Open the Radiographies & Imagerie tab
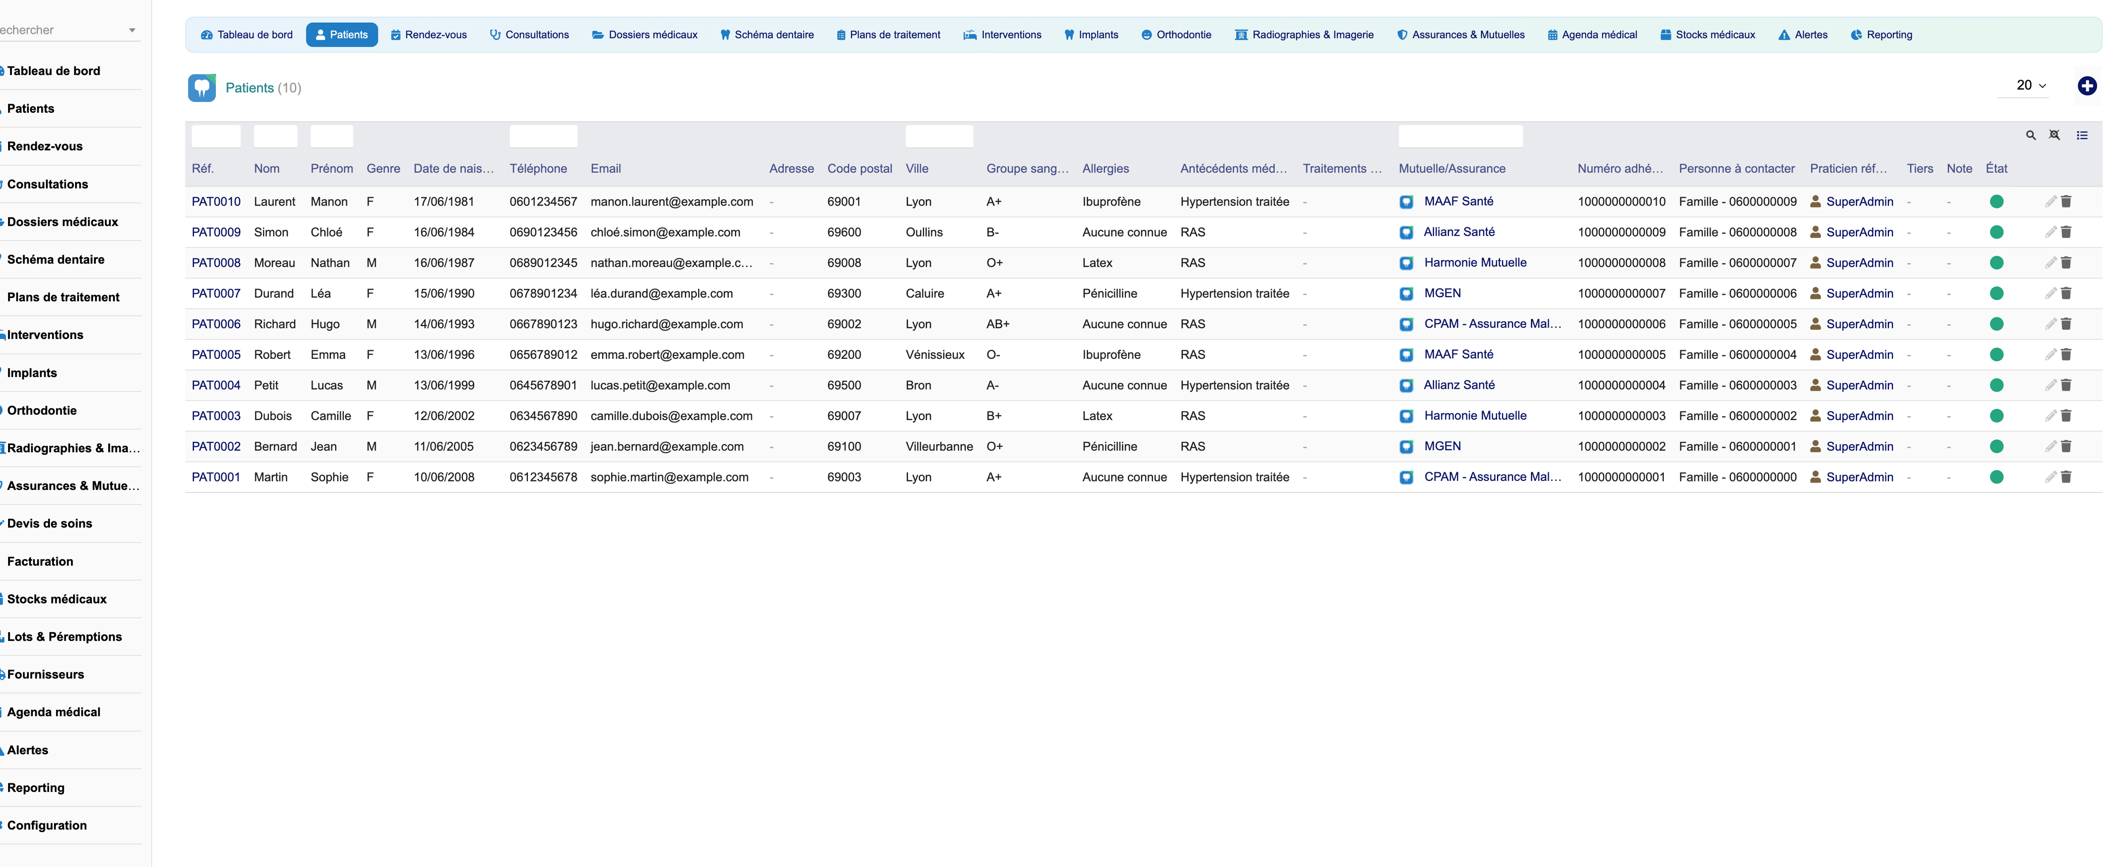Viewport: 2111px width, 867px height. coord(1305,34)
